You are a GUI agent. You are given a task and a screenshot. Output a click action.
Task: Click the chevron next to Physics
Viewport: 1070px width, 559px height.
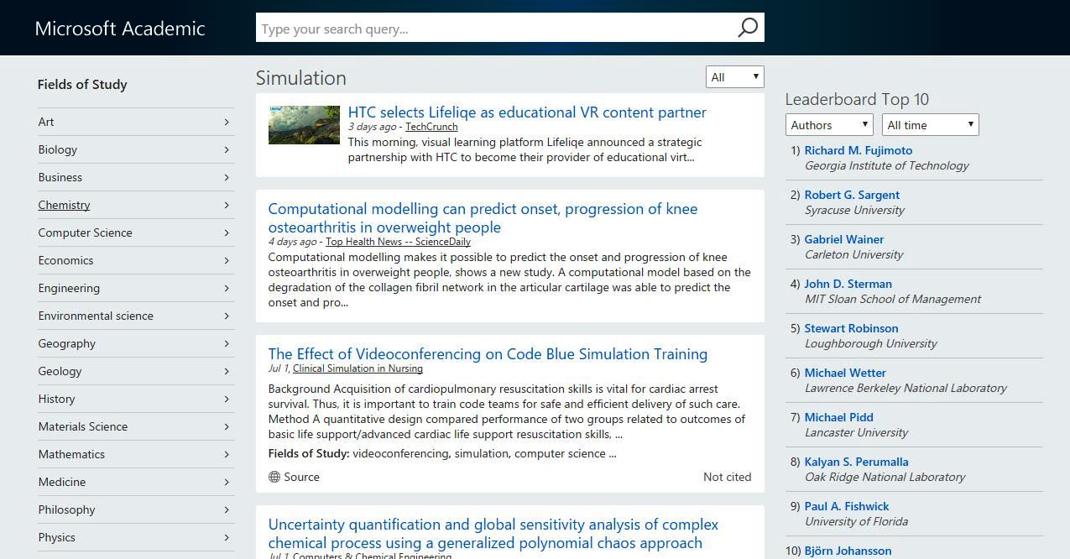pyautogui.click(x=227, y=537)
